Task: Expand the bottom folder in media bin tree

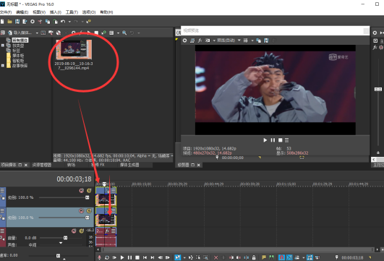Action: [3, 65]
